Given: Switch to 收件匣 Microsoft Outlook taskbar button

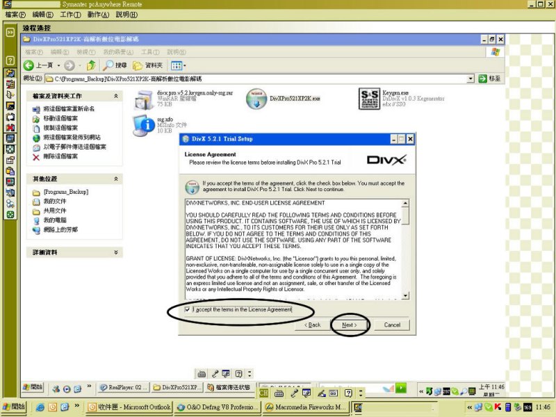Looking at the screenshot, I should [129, 407].
